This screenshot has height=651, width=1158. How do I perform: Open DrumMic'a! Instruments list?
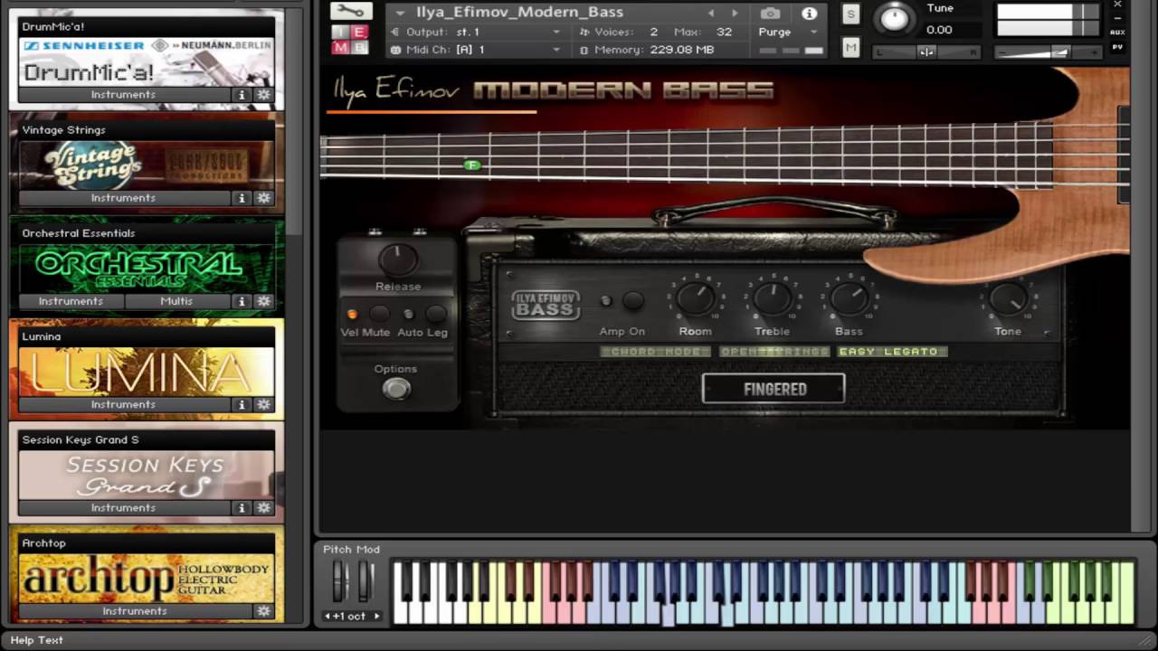[x=124, y=94]
